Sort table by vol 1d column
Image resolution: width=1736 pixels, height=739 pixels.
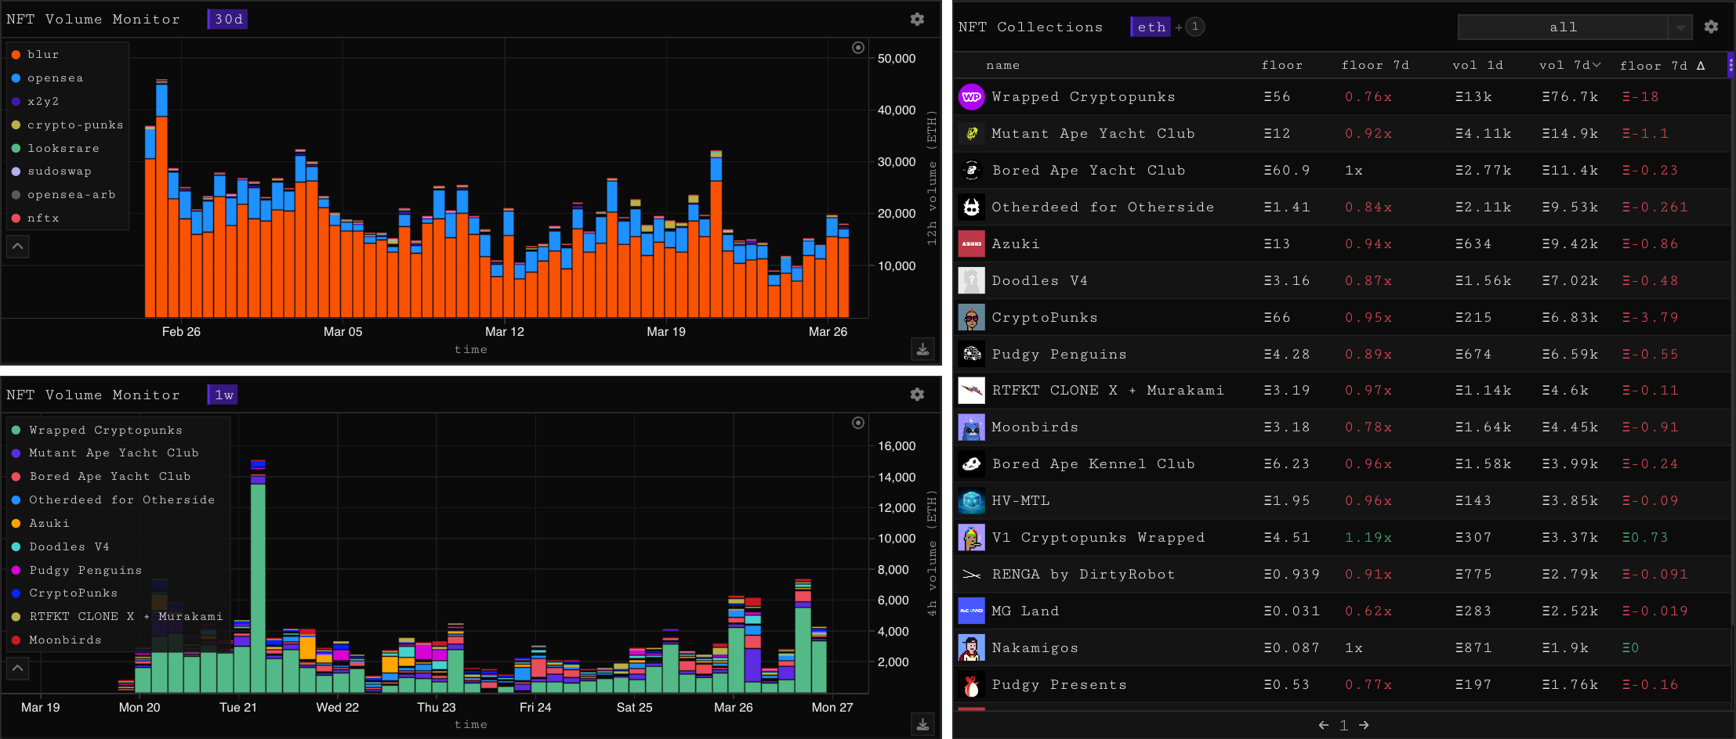coord(1478,66)
